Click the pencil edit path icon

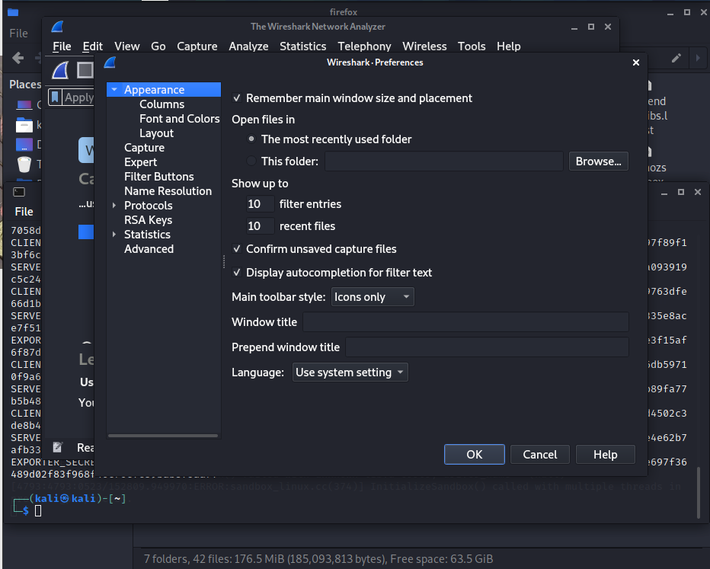[x=676, y=58]
